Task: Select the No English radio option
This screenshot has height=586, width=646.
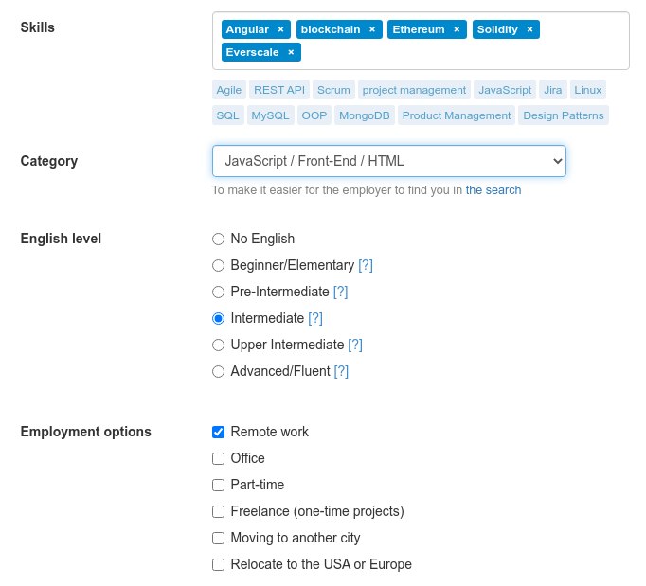Action: [219, 239]
